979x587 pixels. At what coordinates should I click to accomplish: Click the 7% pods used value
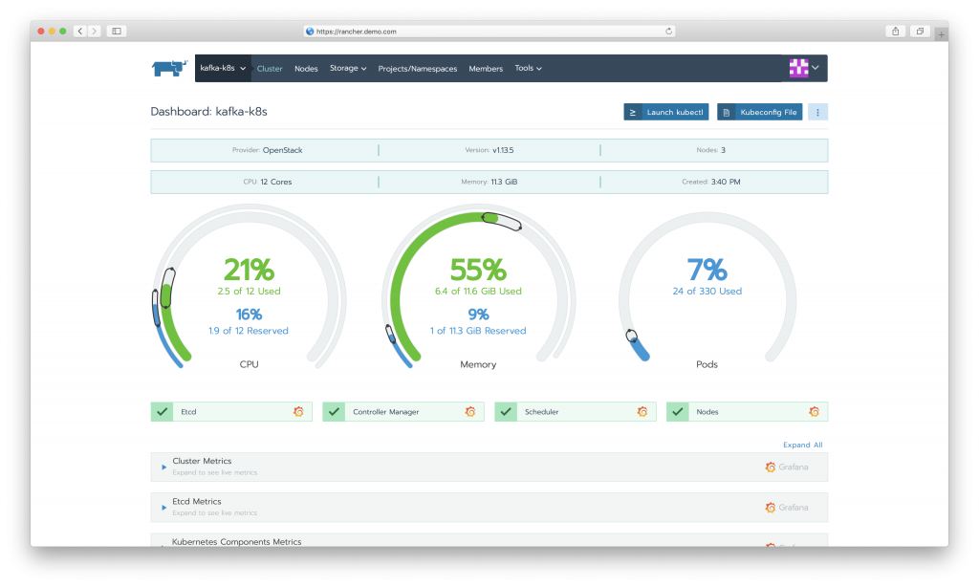[707, 270]
